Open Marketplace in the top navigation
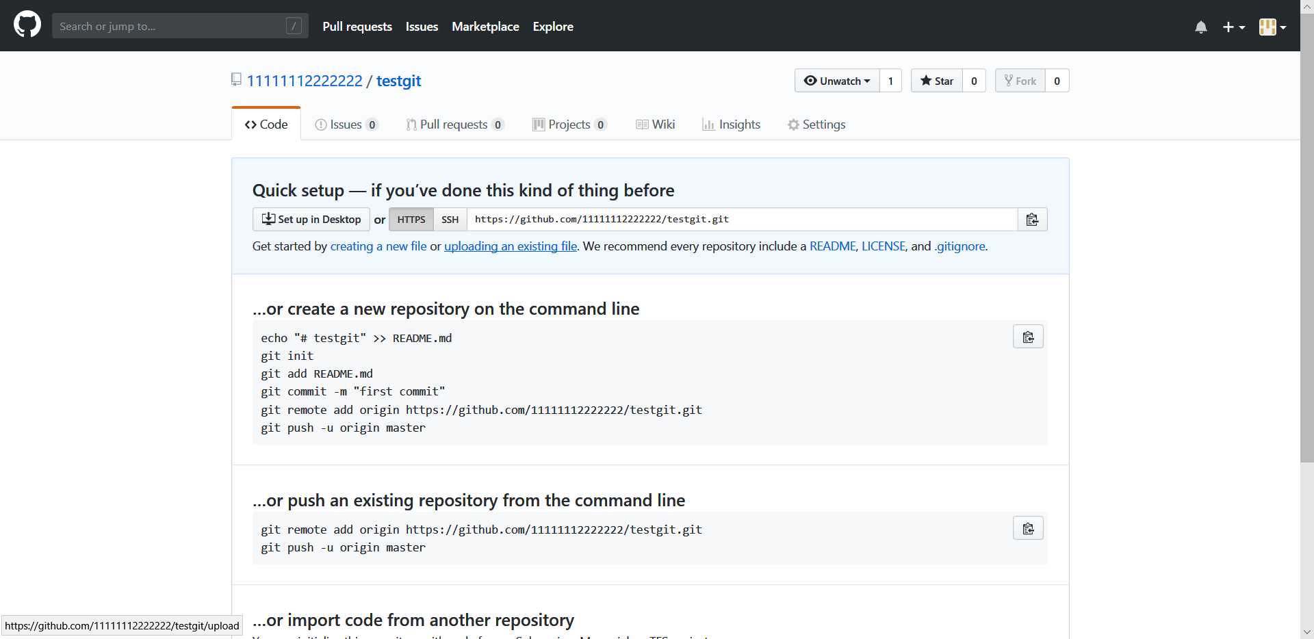This screenshot has height=639, width=1314. 485,27
